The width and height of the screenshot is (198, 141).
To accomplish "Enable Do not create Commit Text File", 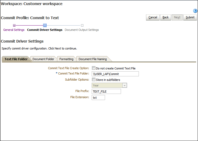I will coord(94,68).
